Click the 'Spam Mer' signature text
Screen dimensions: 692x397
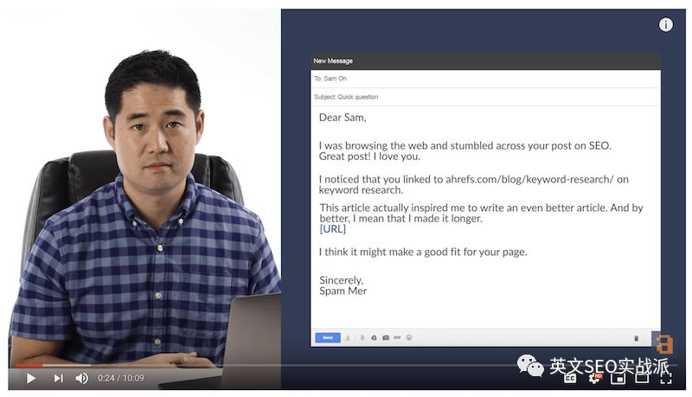click(343, 291)
